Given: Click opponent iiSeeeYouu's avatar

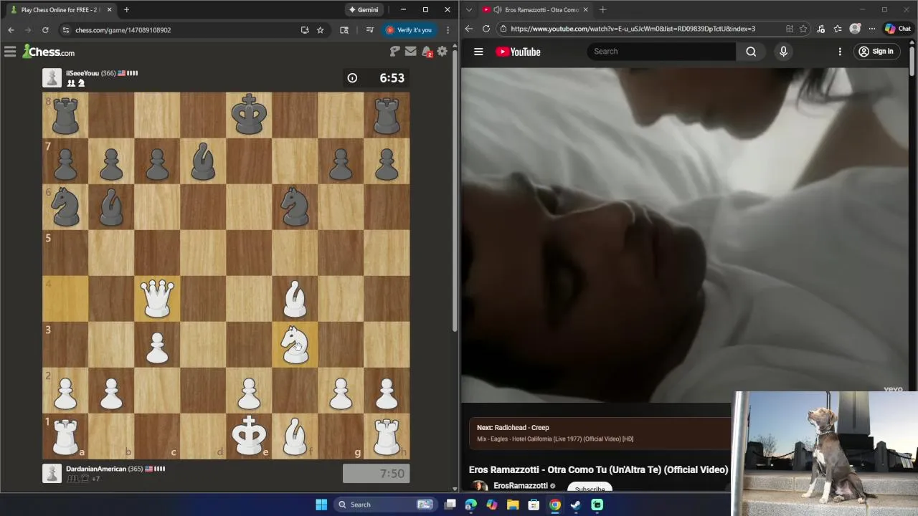Looking at the screenshot, I should point(52,77).
